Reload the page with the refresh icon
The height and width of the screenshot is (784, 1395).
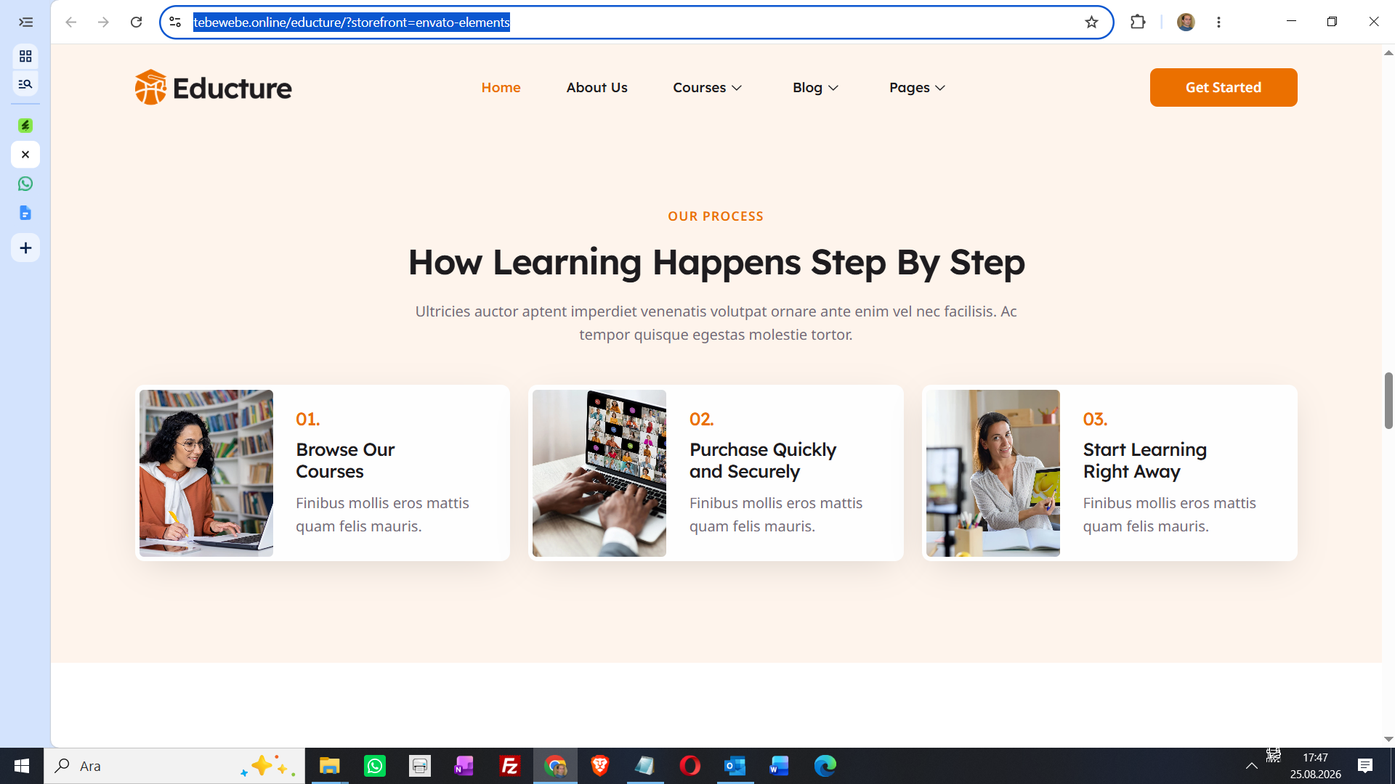(x=136, y=22)
